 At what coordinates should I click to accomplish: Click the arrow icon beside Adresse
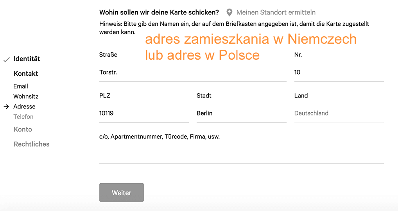pyautogui.click(x=6, y=106)
